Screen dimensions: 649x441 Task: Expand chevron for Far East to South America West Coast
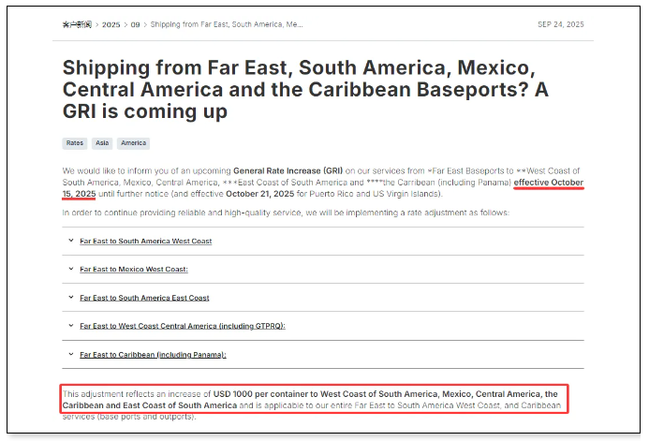(x=71, y=241)
